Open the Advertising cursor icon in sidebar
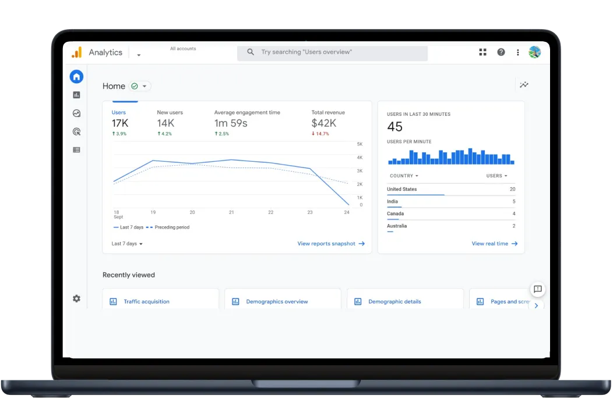The width and height of the screenshot is (613, 399). [77, 131]
